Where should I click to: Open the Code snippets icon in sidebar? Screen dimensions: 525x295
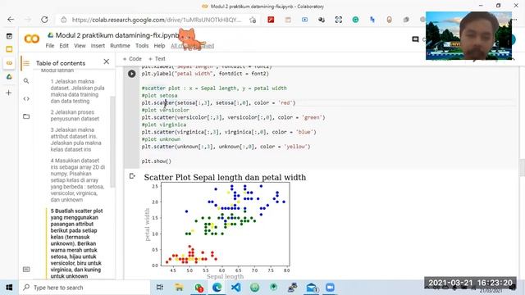tap(26, 98)
